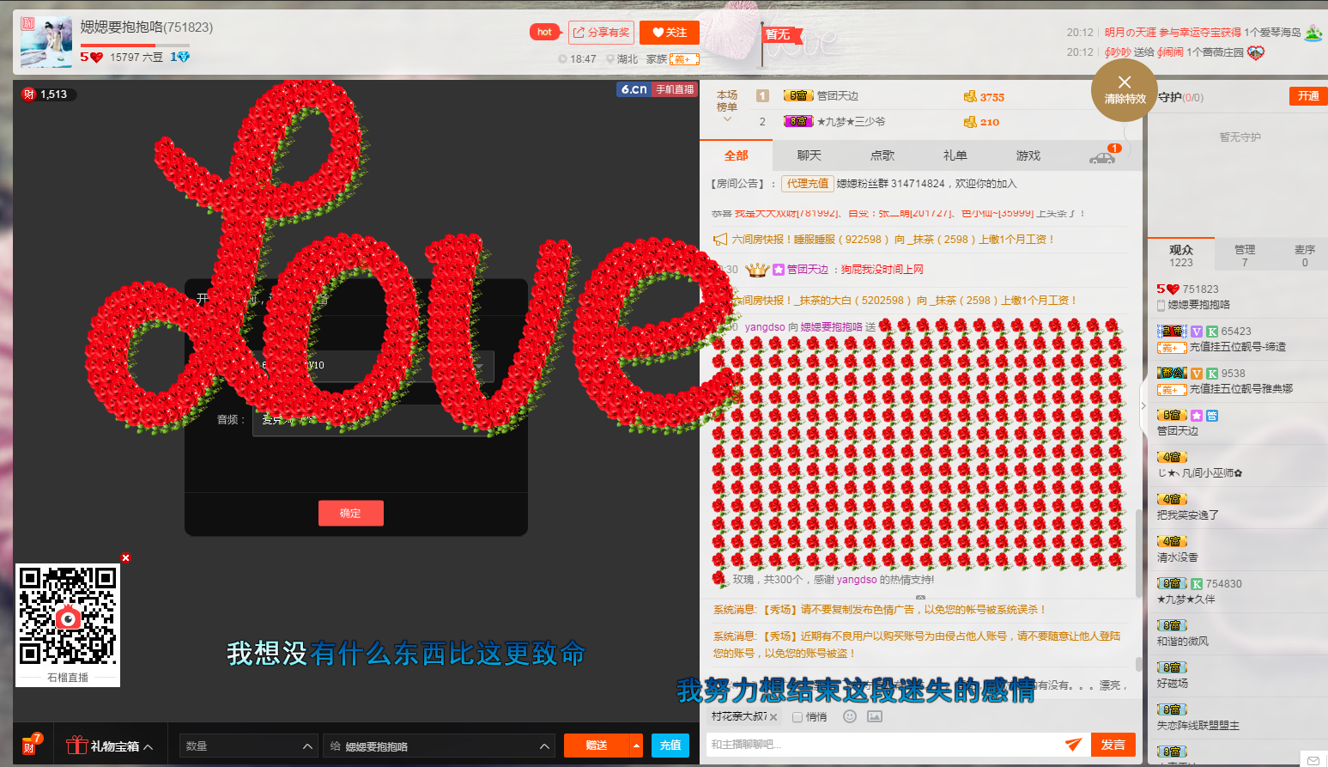The width and height of the screenshot is (1328, 767).
Task: Select the 管理 managers tab
Action: 1245,255
